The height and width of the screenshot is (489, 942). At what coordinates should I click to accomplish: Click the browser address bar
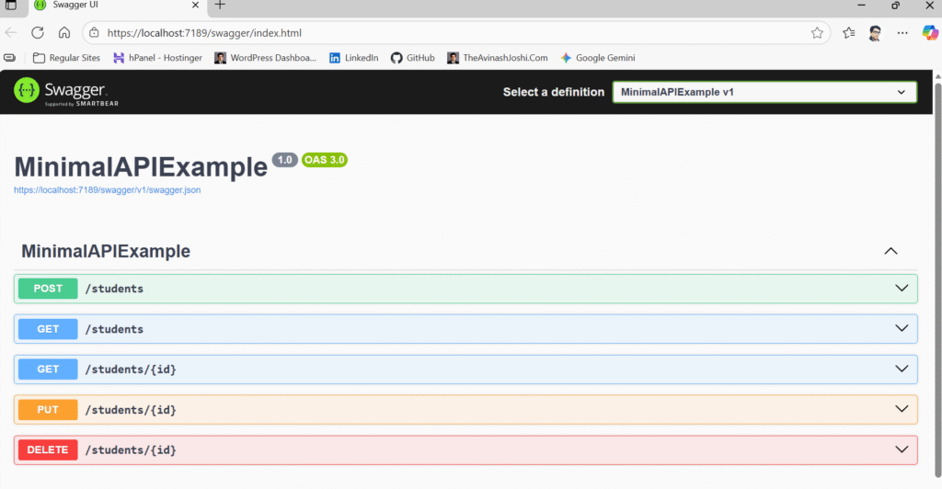click(442, 33)
